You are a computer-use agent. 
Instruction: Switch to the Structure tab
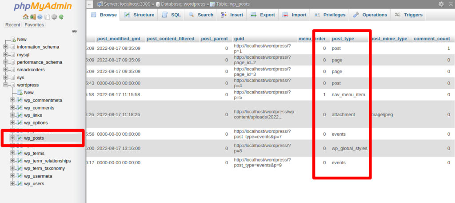coord(139,15)
